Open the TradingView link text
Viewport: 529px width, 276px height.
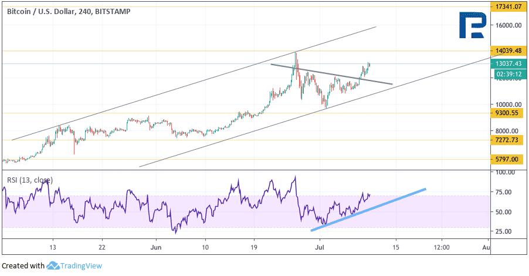pyautogui.click(x=81, y=266)
